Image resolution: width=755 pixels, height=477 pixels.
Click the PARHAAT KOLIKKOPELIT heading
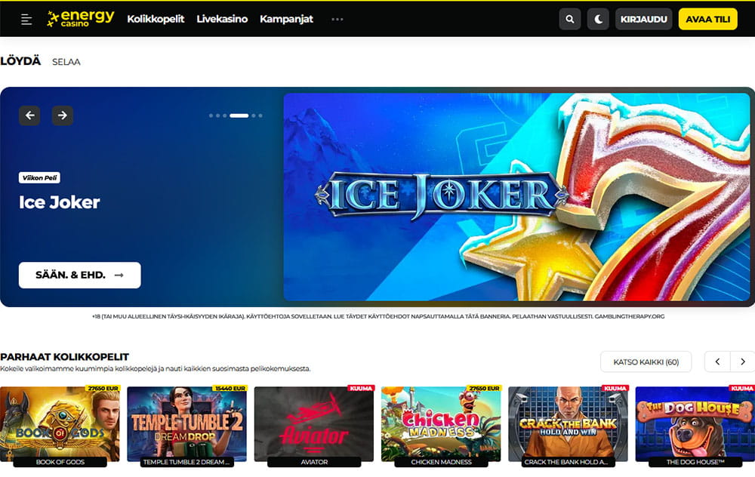[64, 357]
